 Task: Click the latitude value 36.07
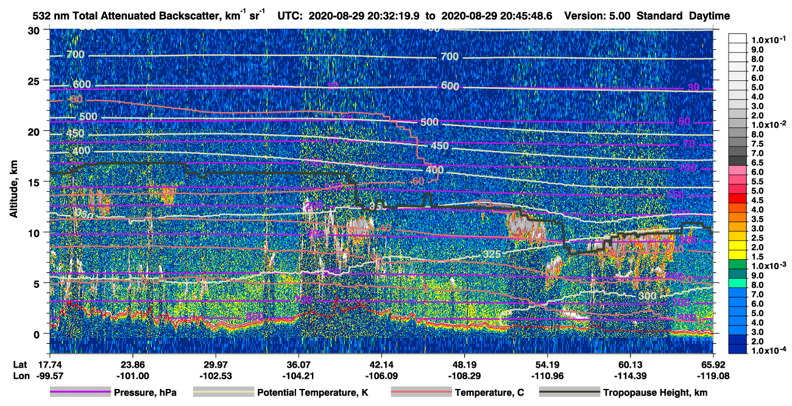tap(299, 365)
